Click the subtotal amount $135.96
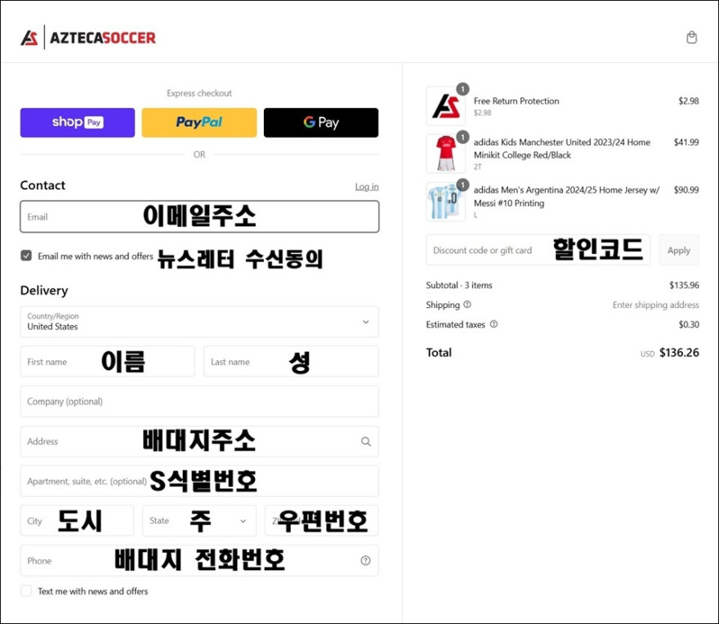This screenshot has height=624, width=719. click(684, 285)
